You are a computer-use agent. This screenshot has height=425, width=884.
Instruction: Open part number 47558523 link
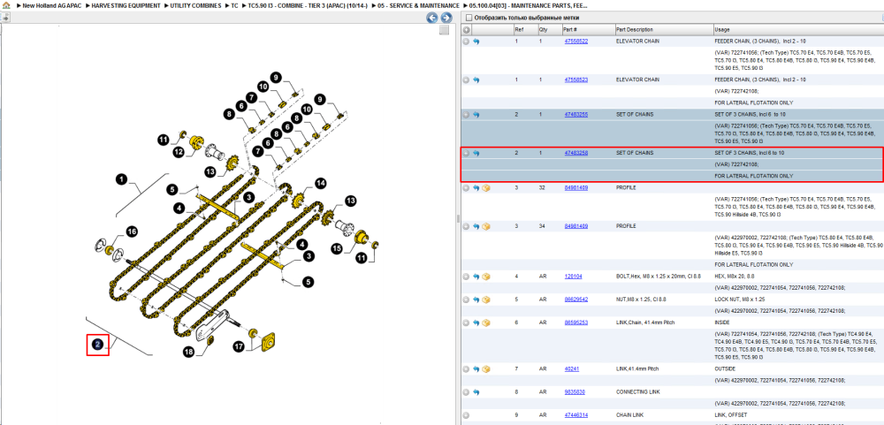[x=576, y=80]
